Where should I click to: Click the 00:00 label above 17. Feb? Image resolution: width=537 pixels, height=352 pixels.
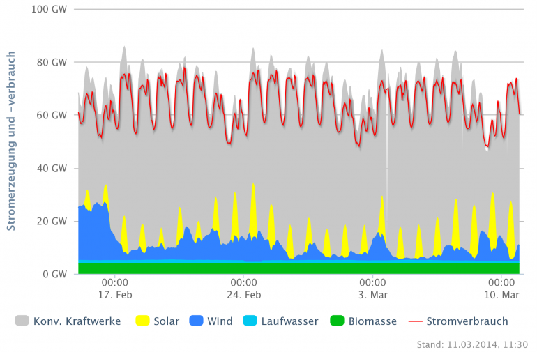115,282
